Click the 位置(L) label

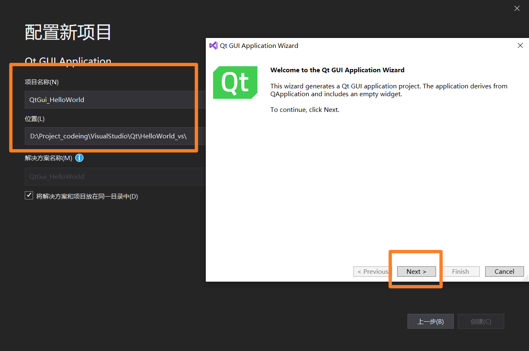coord(34,119)
